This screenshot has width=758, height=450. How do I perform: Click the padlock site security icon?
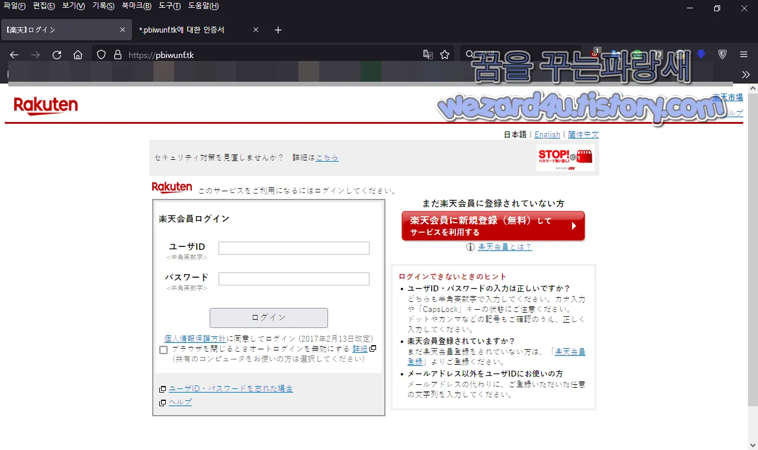pyautogui.click(x=118, y=54)
